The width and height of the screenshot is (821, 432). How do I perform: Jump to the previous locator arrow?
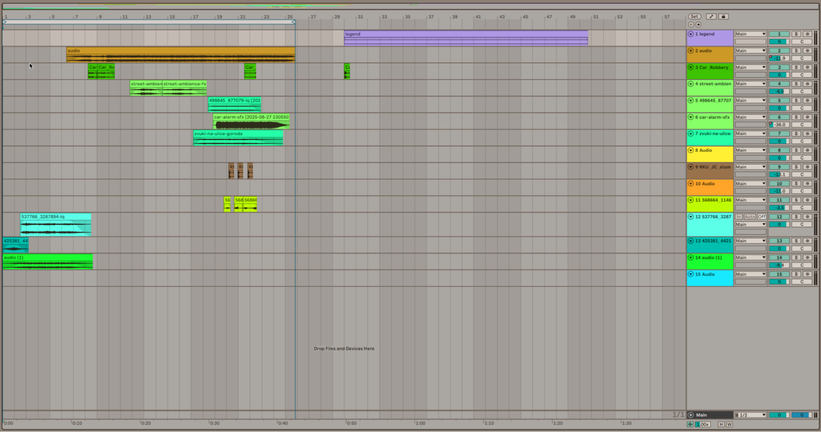pos(691,24)
